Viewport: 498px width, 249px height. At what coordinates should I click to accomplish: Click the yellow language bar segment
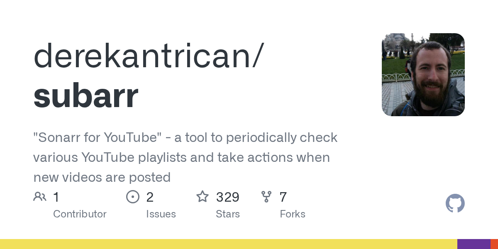228,244
